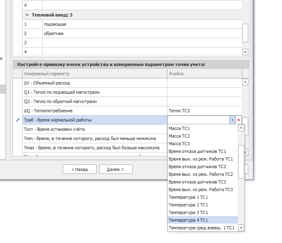Click the Измеряемый параметр column header

(x=95, y=74)
